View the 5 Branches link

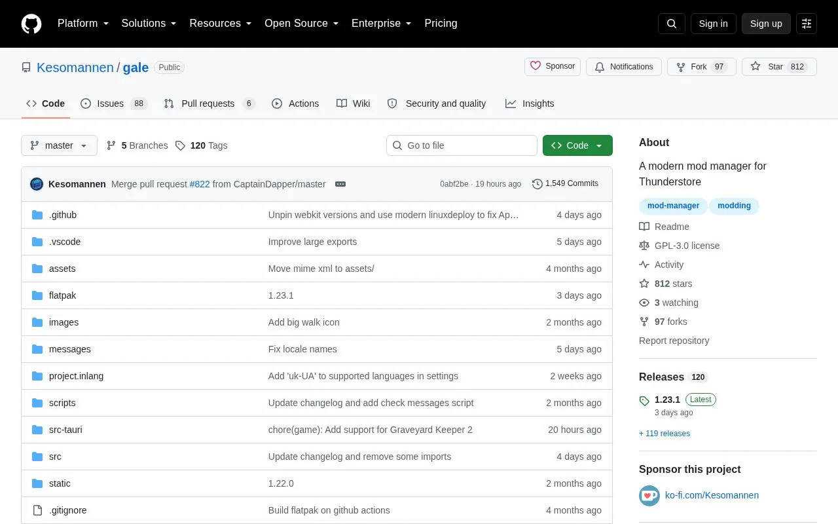137,145
